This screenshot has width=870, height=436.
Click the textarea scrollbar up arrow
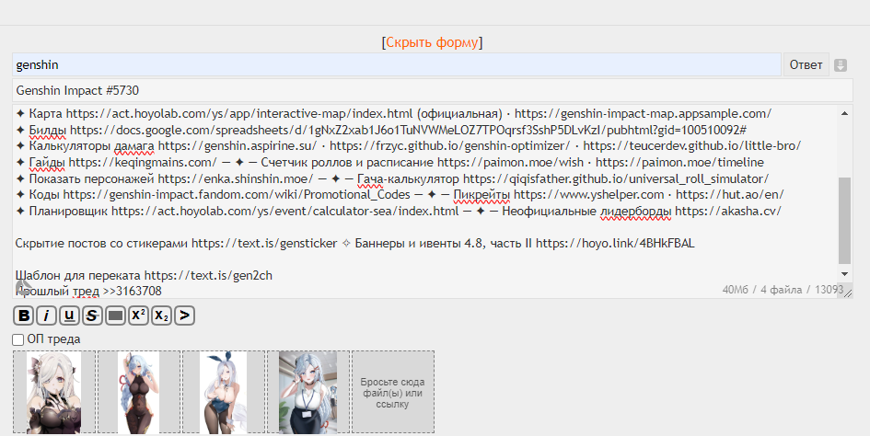(844, 113)
